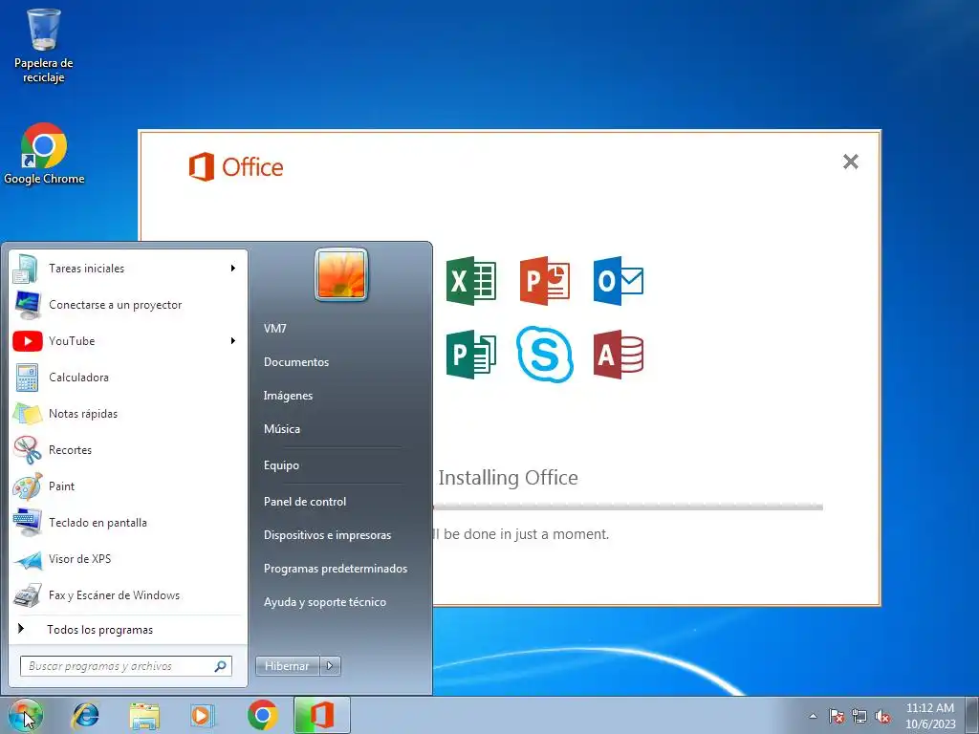Start the Recortes snipping tool

click(128, 449)
